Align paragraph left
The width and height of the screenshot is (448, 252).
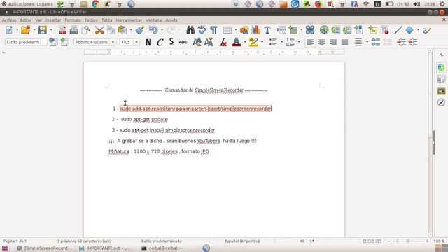[x=310, y=42]
